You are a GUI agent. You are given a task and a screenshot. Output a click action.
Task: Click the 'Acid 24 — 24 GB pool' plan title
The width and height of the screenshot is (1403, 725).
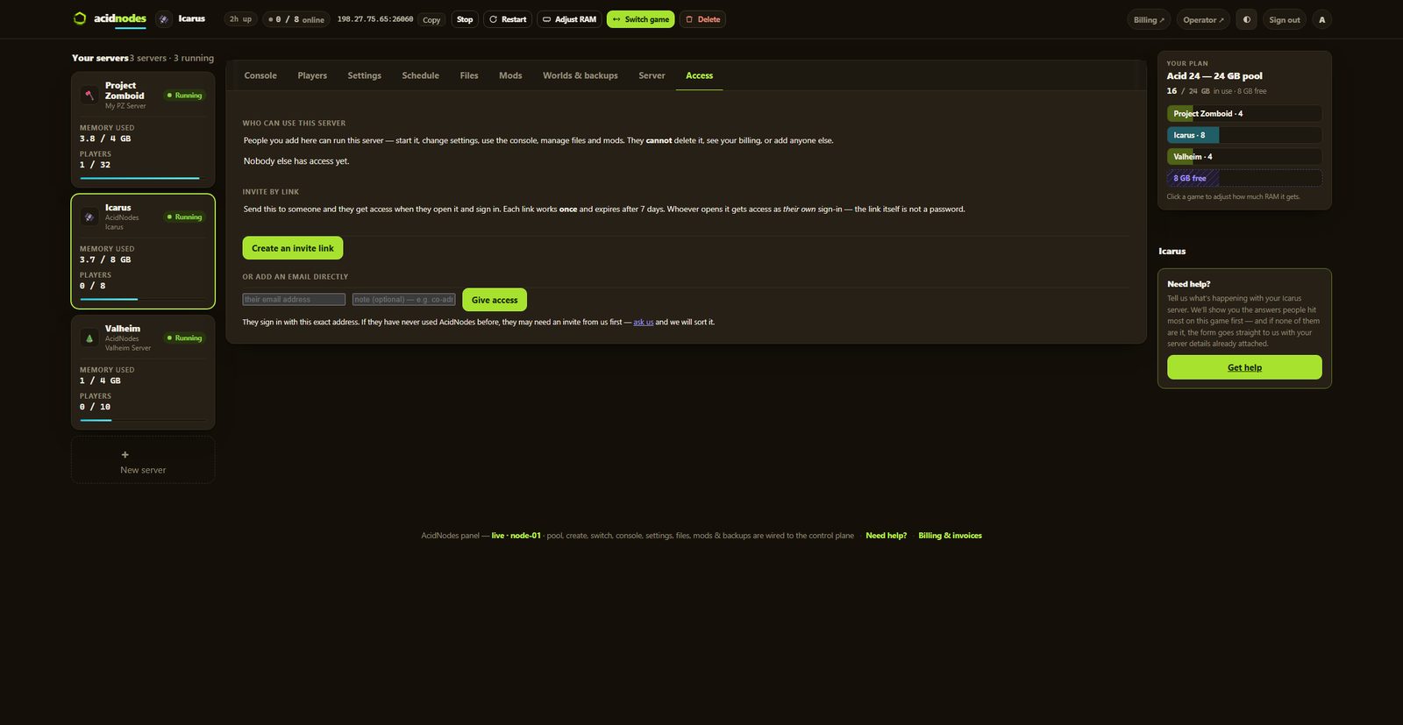[1214, 76]
